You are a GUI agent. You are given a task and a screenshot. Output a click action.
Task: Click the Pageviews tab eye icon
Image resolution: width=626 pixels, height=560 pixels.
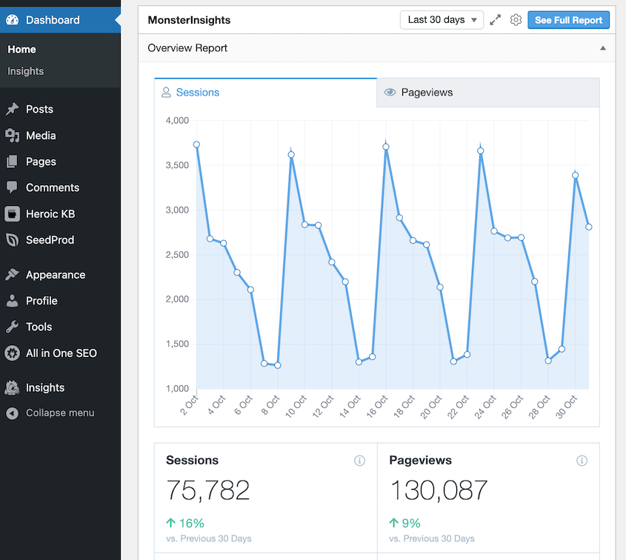point(390,93)
